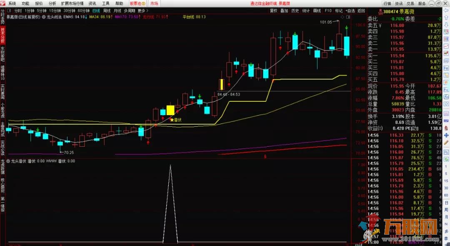Click the small panel icon before 分时

coord(9,10)
